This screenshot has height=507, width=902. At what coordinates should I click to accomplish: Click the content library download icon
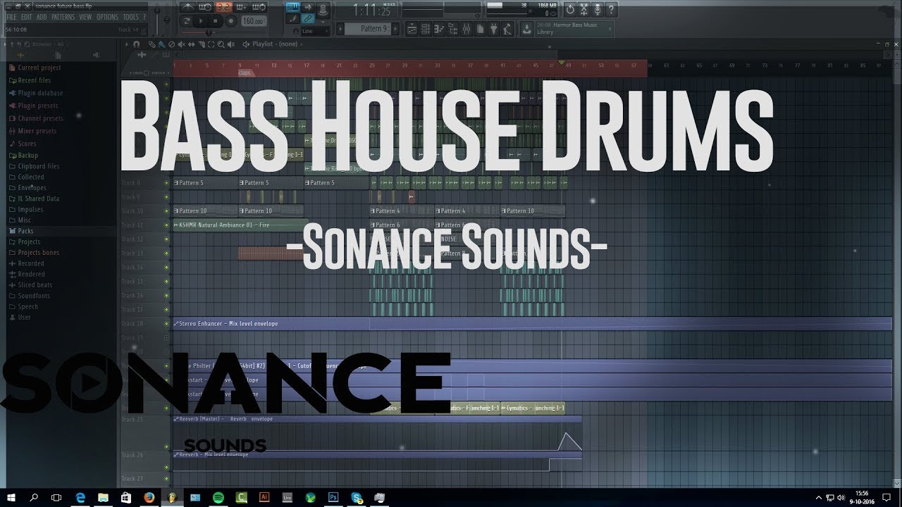pyautogui.click(x=526, y=29)
